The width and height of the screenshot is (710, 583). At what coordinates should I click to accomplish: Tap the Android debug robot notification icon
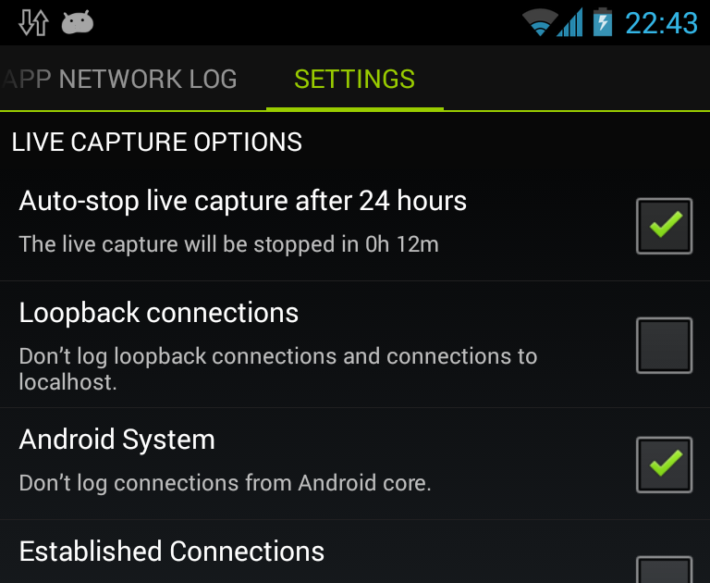[x=78, y=22]
